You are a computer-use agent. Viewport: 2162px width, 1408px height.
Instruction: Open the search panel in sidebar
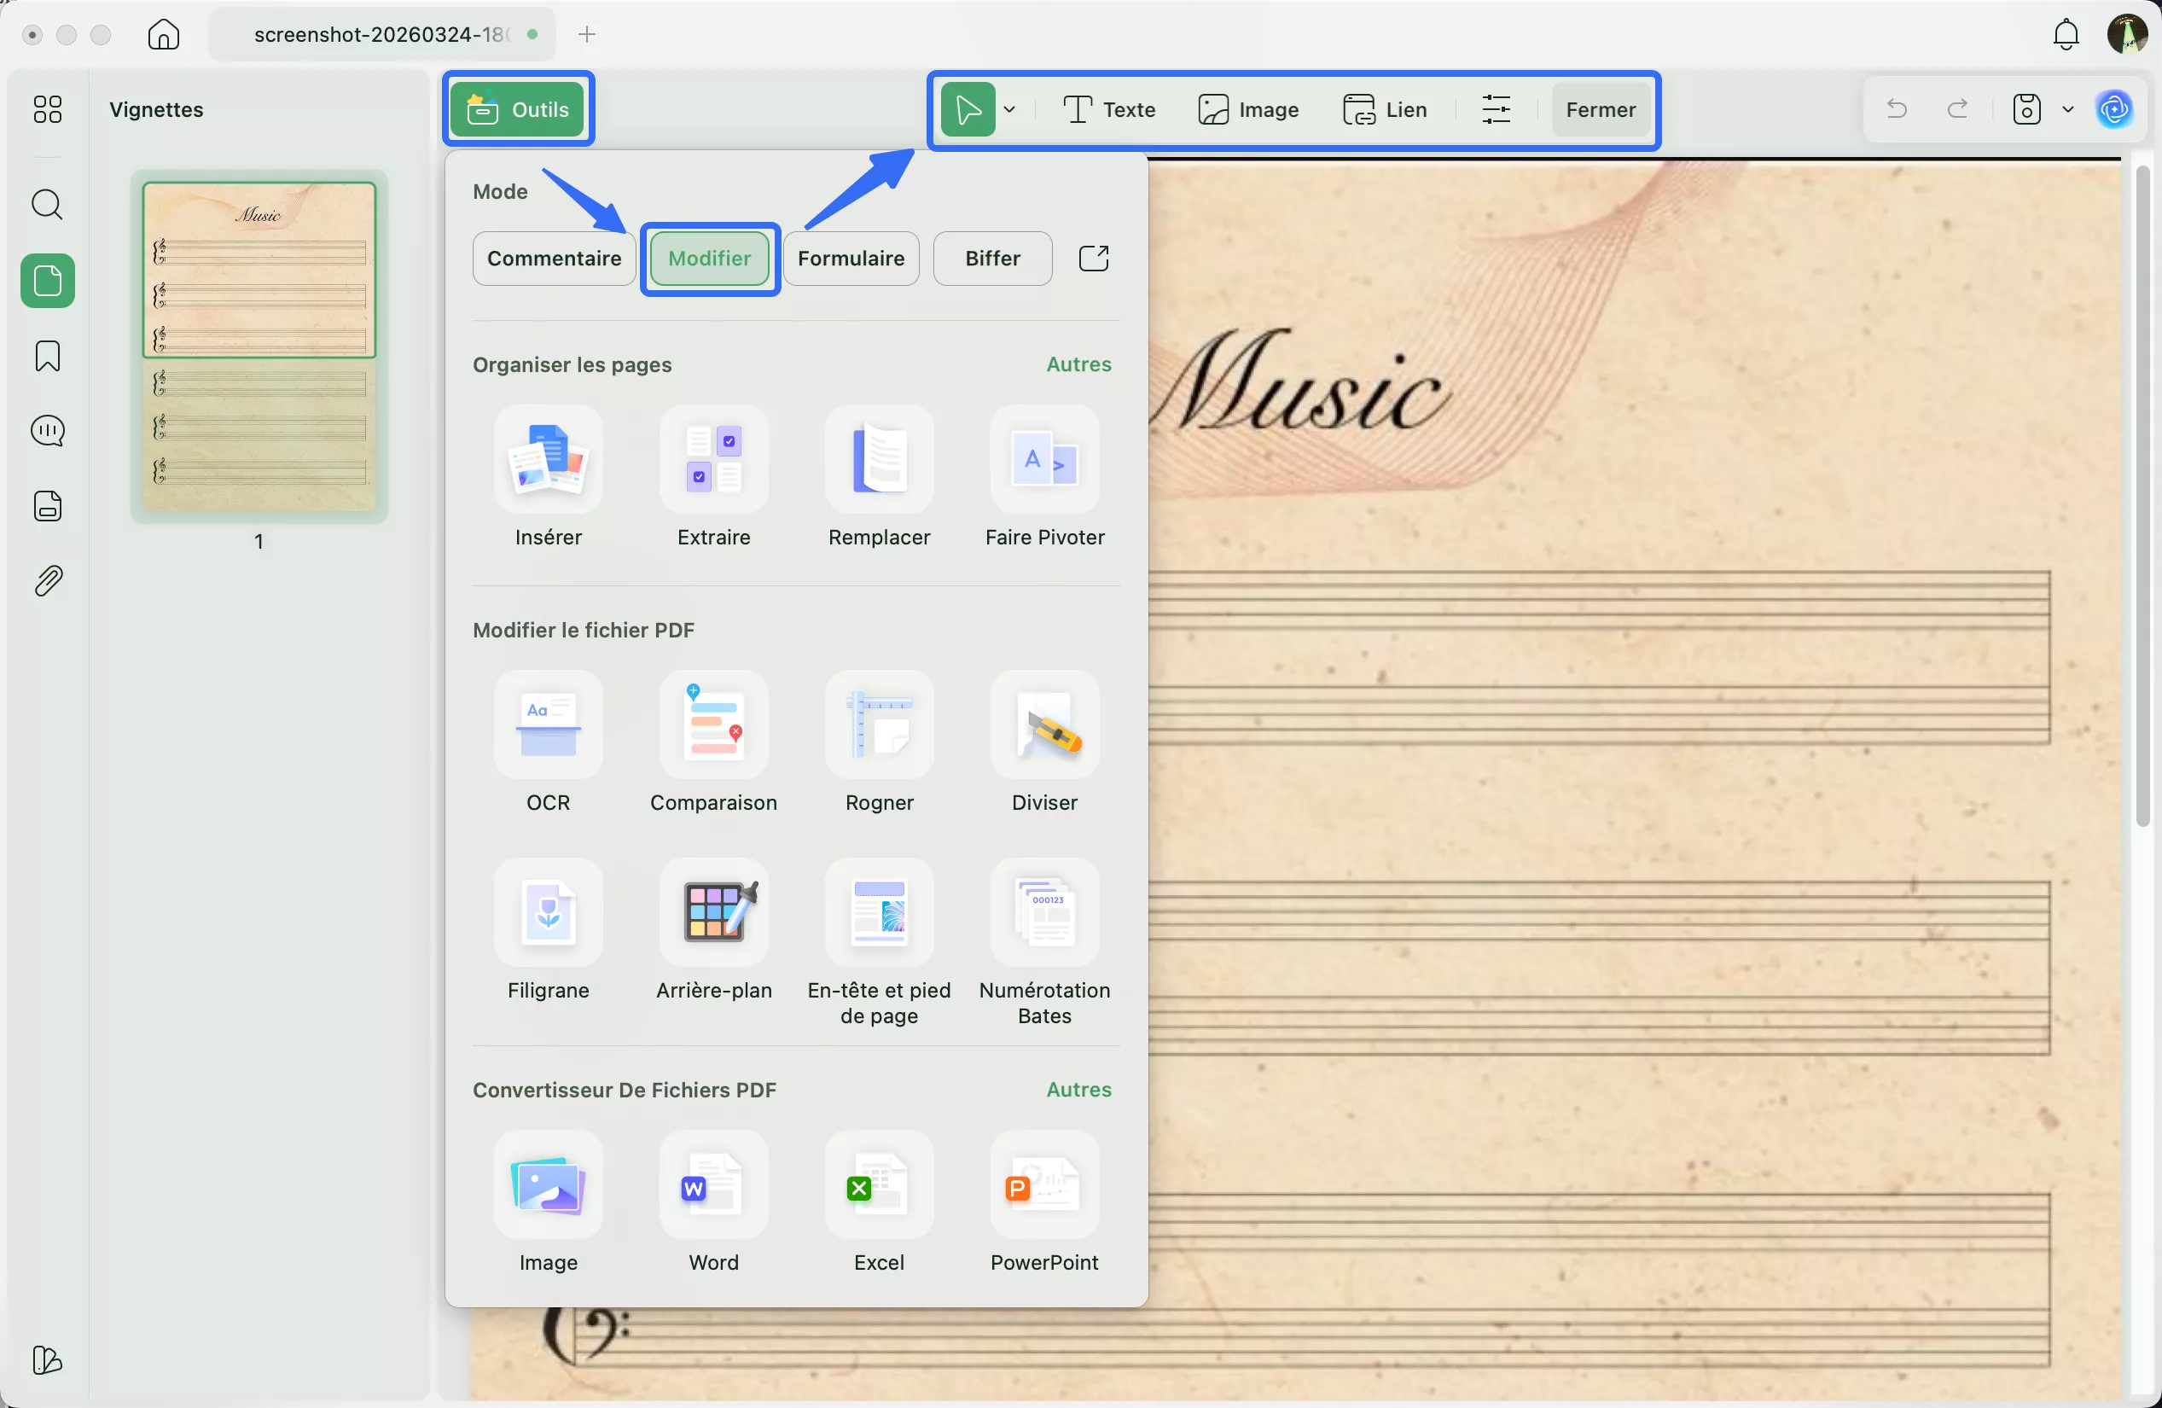point(47,205)
